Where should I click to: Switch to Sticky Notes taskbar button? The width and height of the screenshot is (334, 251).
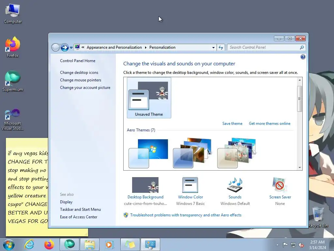130,244
